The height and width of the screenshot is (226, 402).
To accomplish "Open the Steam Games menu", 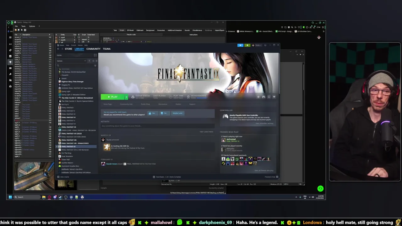I will pos(80,45).
